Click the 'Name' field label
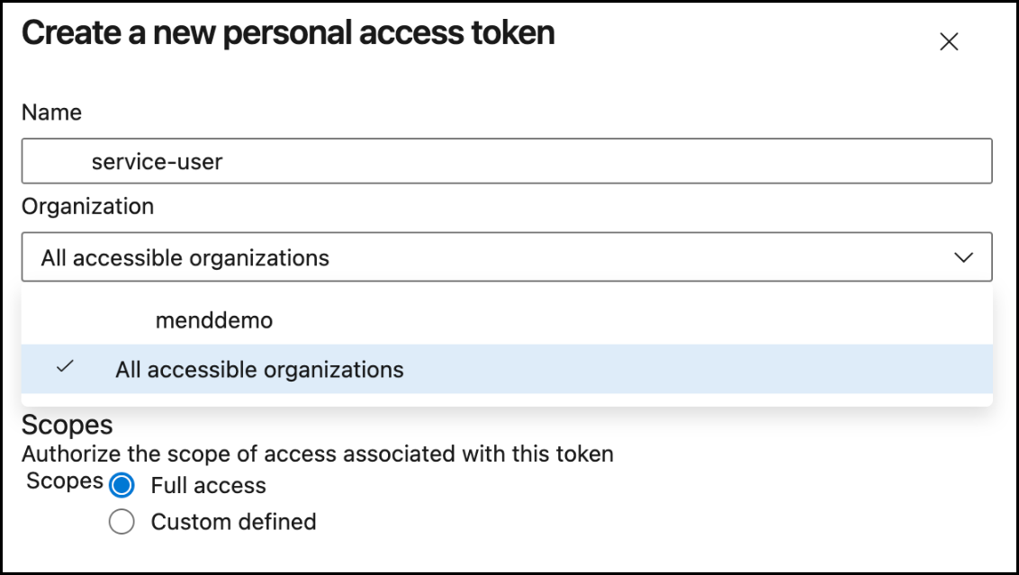The width and height of the screenshot is (1019, 575). coord(51,112)
